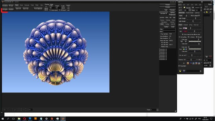Click the BTracer button

click(x=11, y=6)
